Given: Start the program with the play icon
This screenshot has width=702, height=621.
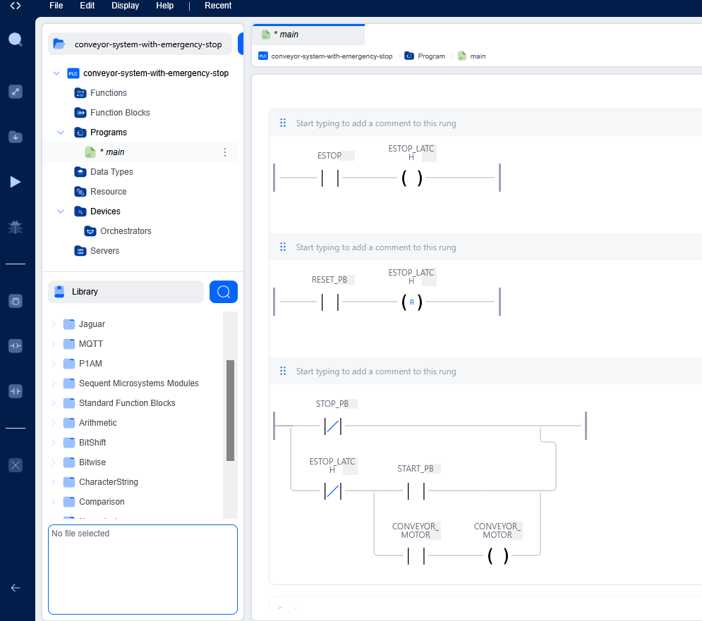Looking at the screenshot, I should [16, 182].
